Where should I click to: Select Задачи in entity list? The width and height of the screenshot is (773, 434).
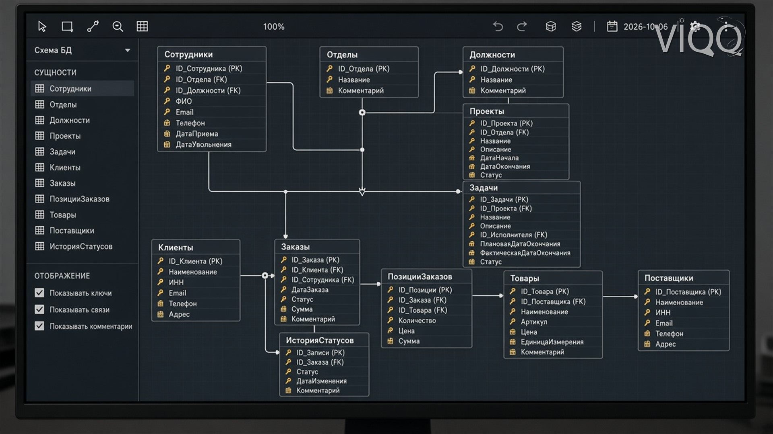tap(82, 151)
